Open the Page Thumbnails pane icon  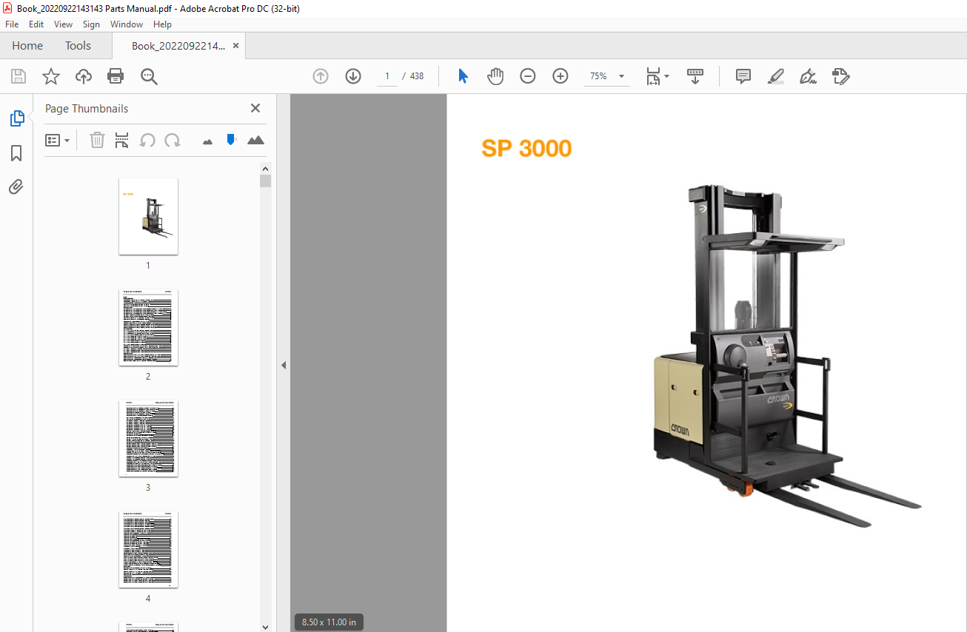pyautogui.click(x=16, y=118)
